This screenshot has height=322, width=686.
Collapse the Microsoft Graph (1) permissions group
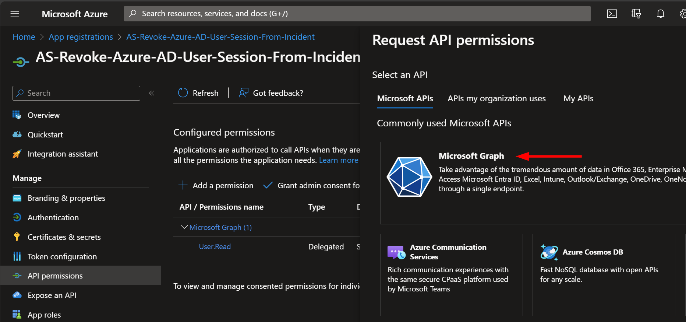pos(184,227)
